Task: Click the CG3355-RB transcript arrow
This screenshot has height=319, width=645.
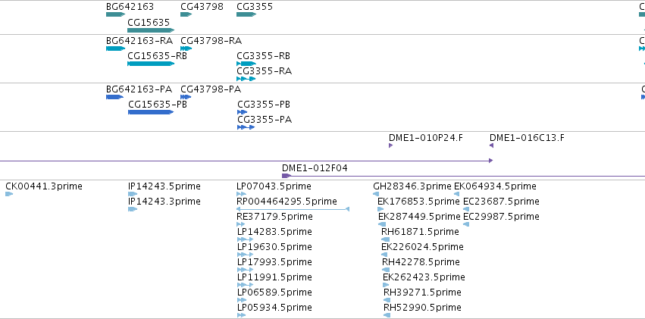Action: click(246, 64)
